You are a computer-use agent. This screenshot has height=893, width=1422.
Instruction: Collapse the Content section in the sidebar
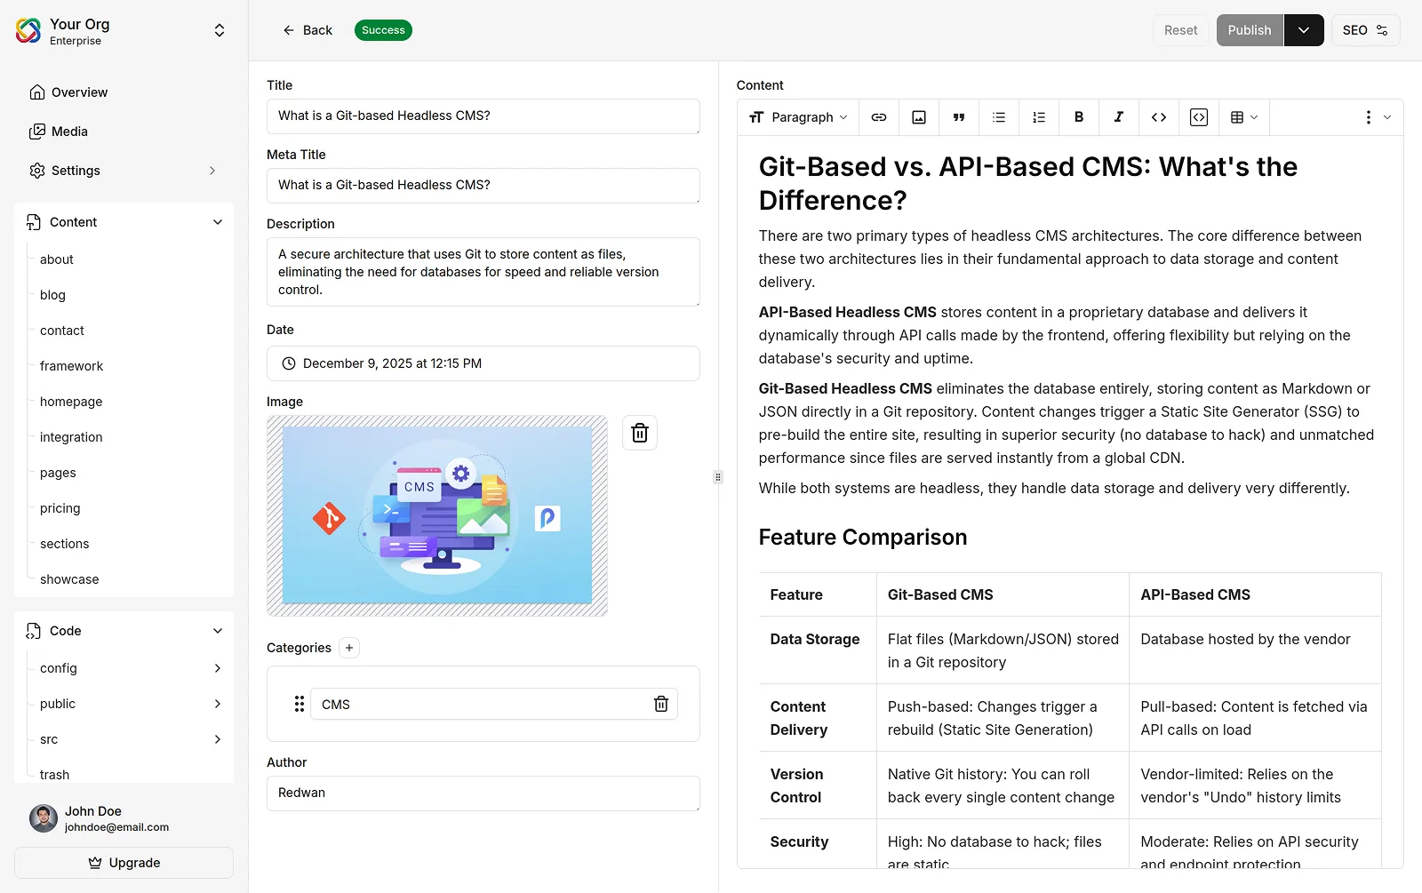[x=218, y=221]
